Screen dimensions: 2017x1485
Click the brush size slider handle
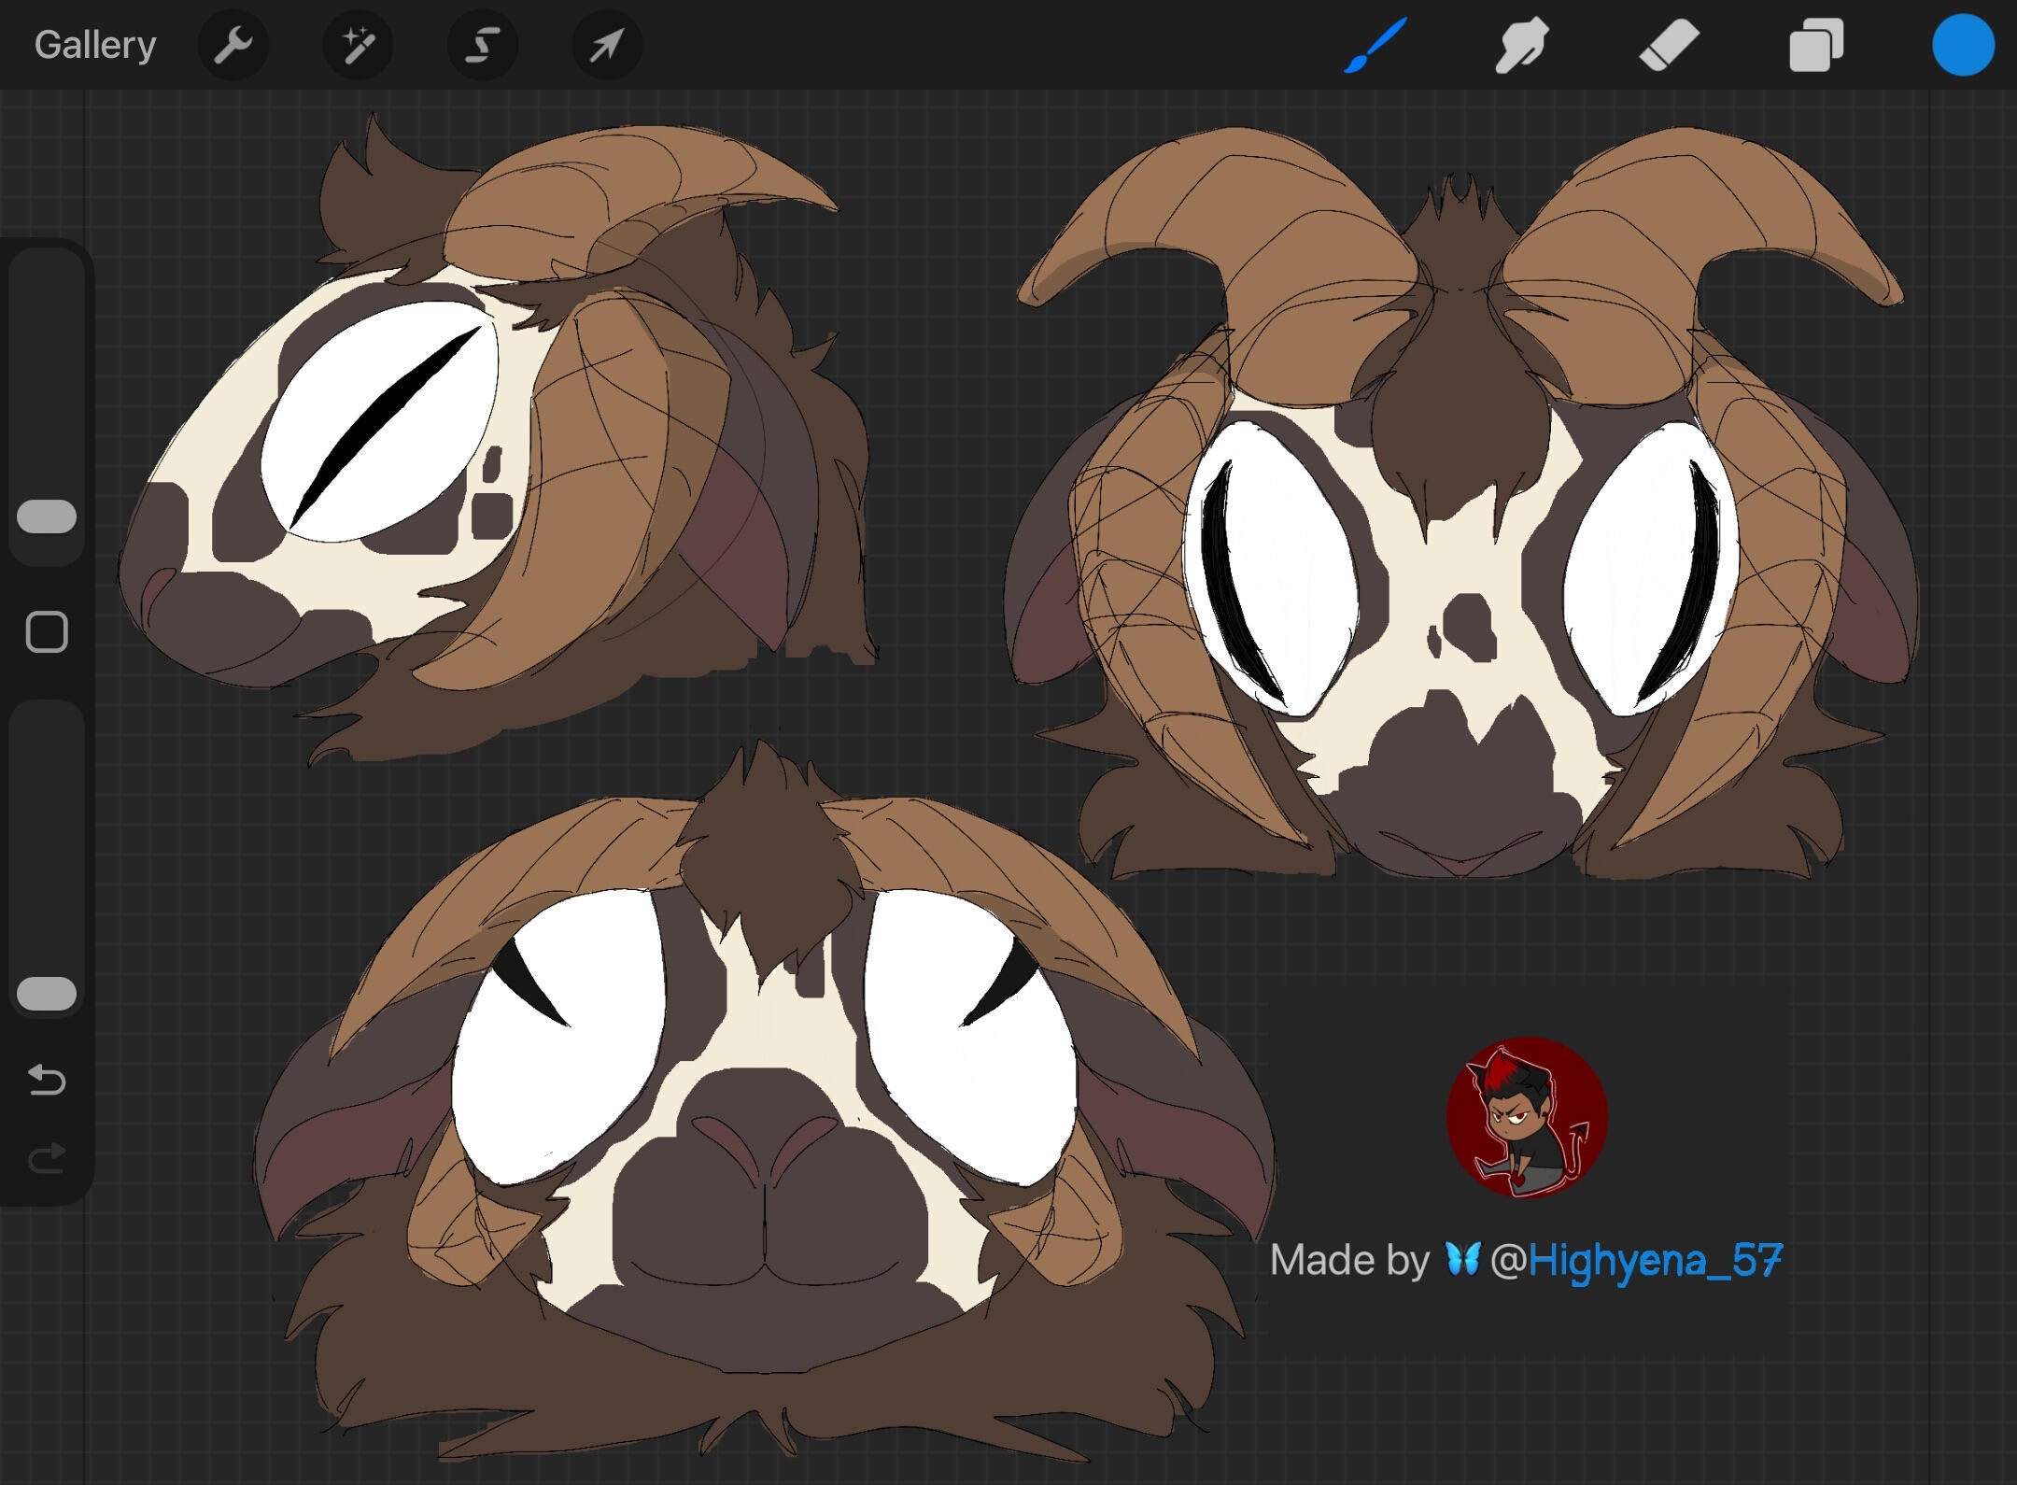47,516
